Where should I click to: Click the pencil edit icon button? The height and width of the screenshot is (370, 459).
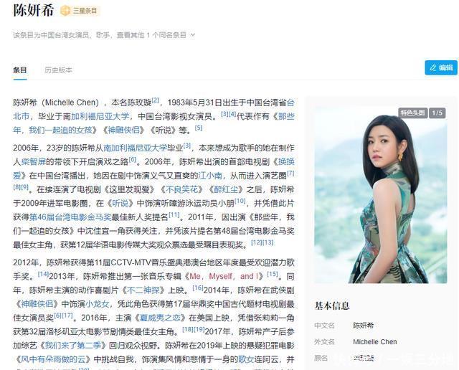[441, 67]
